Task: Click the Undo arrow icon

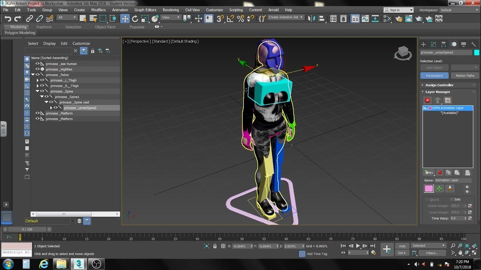Action: click(x=8, y=18)
